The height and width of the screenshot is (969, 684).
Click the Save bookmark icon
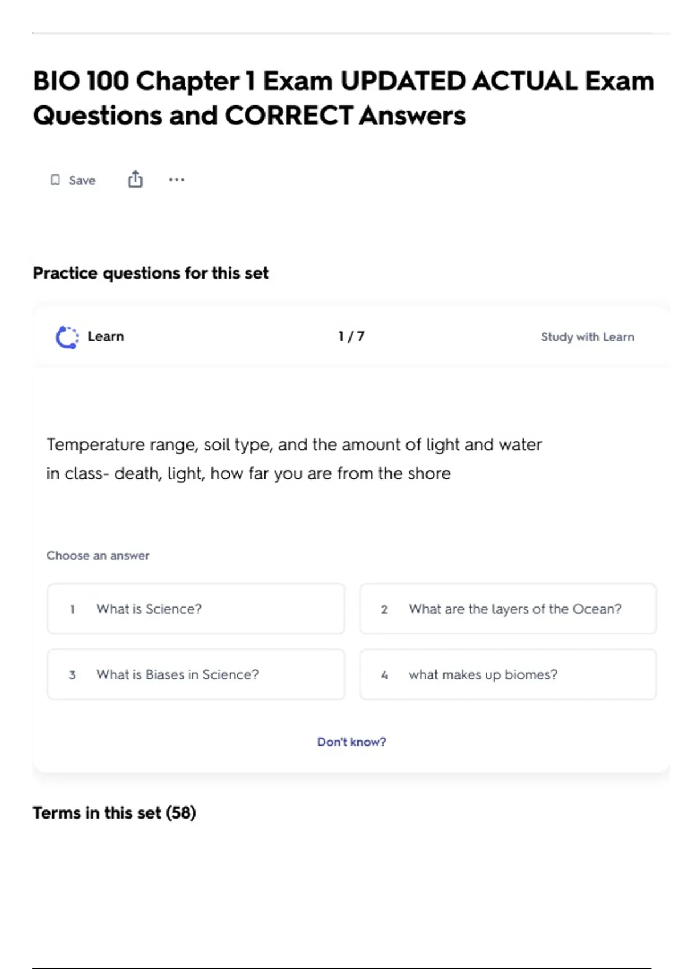pos(55,180)
